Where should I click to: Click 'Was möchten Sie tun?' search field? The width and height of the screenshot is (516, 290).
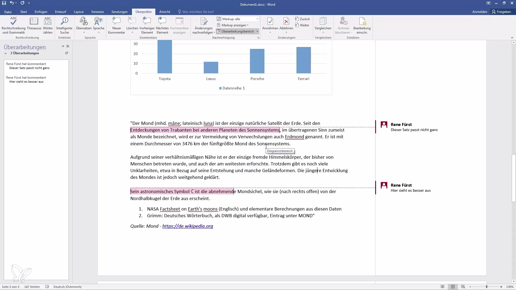(198, 12)
